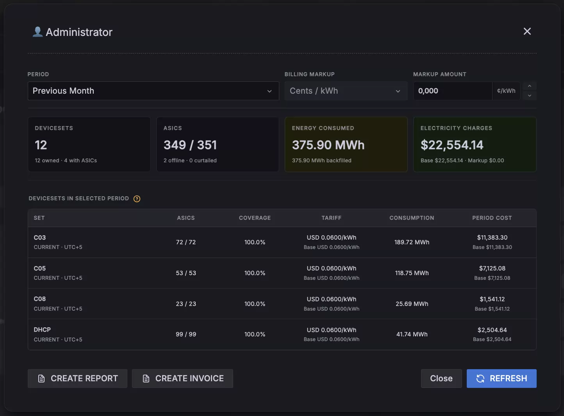Click the PERIOD COST column header
This screenshot has height=416, width=564.
click(492, 218)
